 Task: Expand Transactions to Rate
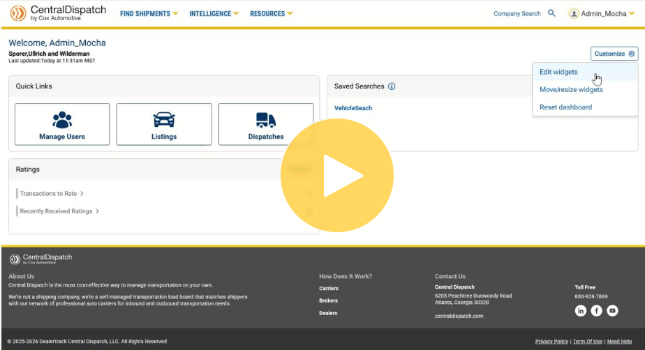(52, 193)
